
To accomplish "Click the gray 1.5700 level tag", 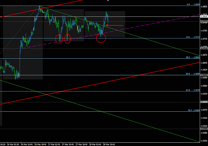I will tap(204, 48).
